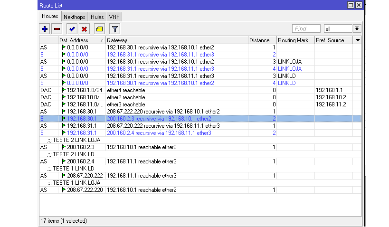Click the blue plus Add route icon

tap(45, 29)
